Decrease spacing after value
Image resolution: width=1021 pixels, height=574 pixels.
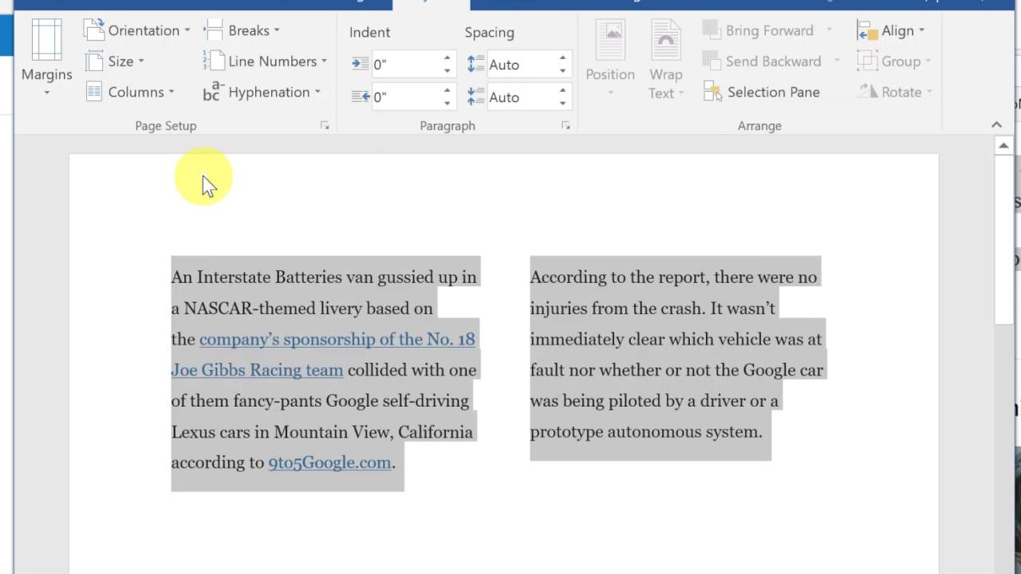point(562,103)
